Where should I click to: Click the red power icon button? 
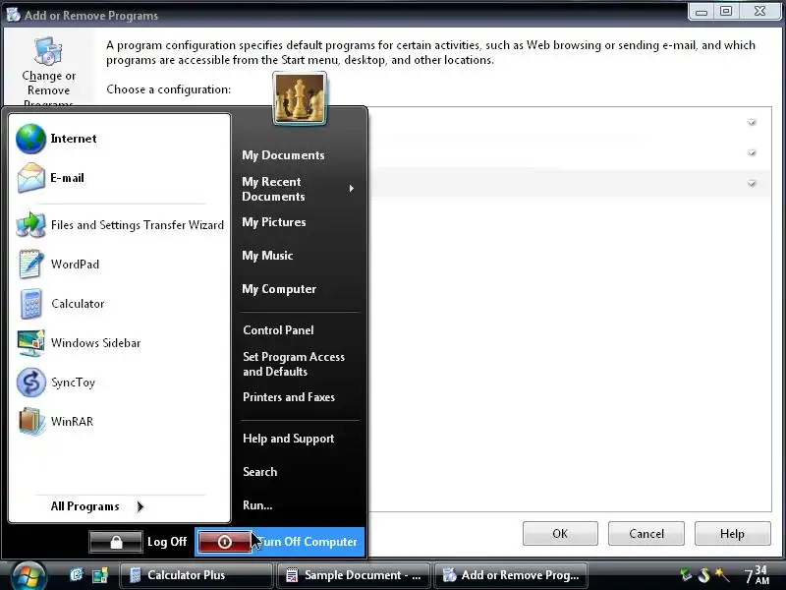coord(225,542)
